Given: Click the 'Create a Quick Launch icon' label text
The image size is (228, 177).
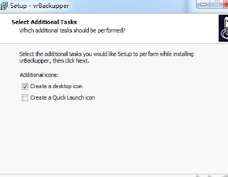Looking at the screenshot, I should pyautogui.click(x=63, y=98).
